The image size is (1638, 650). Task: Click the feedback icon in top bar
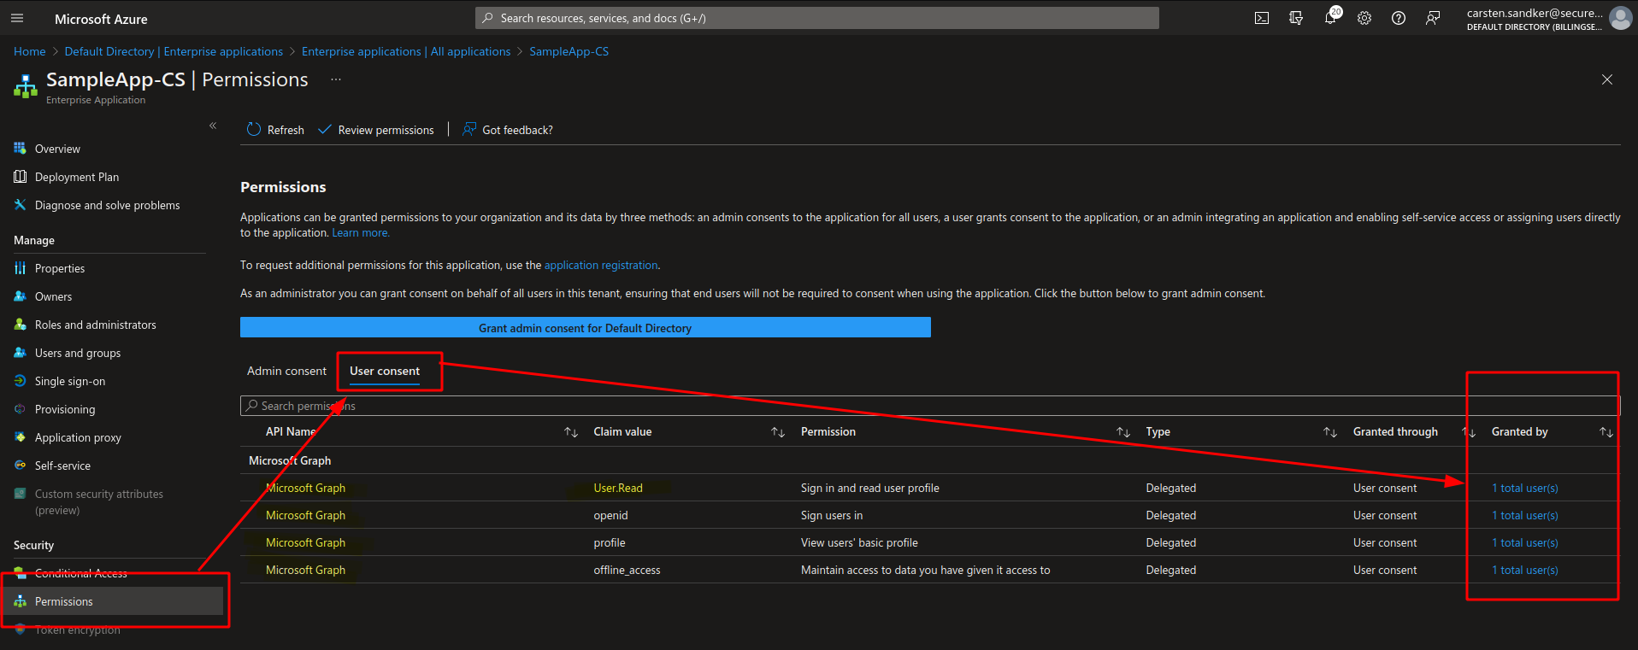click(1433, 18)
